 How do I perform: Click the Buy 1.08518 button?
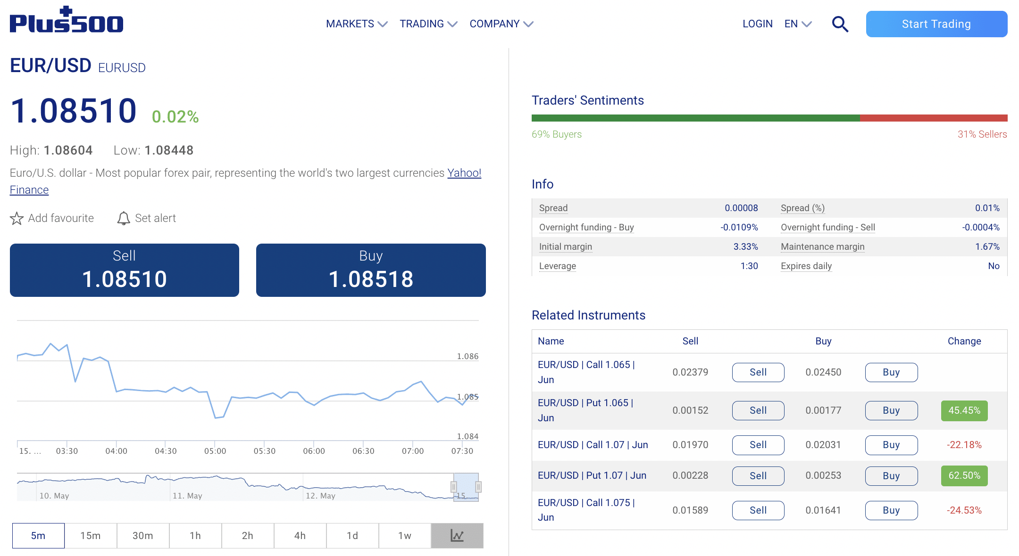tap(371, 270)
